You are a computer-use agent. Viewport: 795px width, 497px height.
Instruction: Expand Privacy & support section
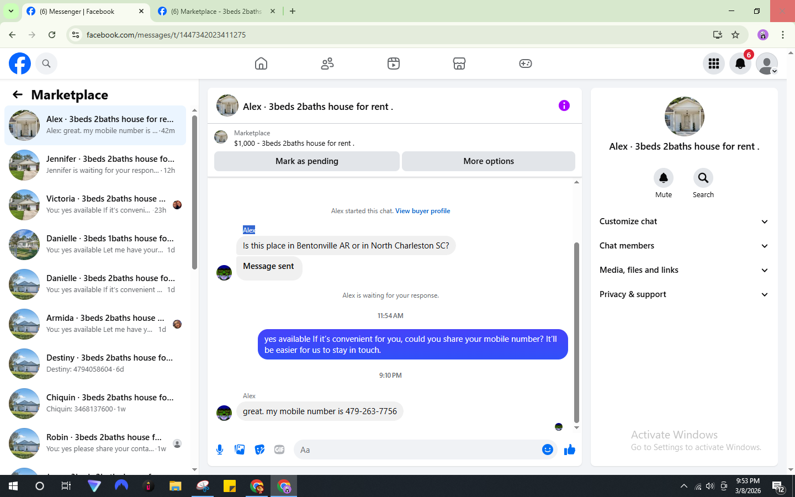[684, 294]
